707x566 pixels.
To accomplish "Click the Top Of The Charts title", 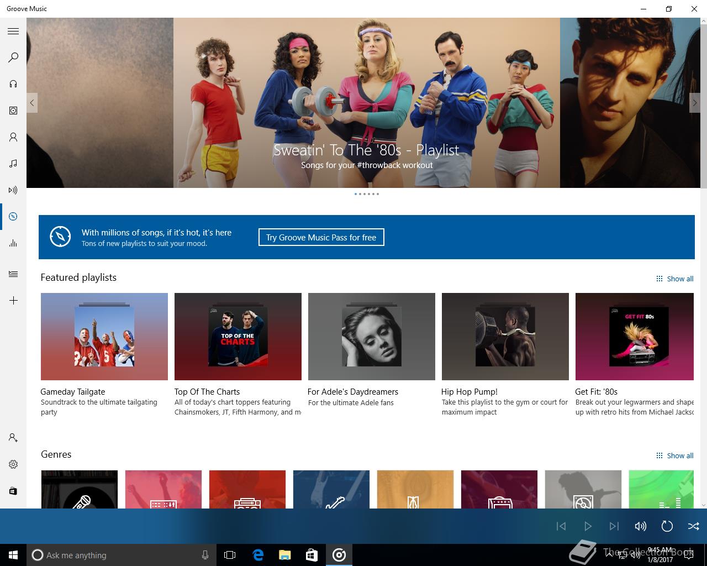I will coord(207,391).
